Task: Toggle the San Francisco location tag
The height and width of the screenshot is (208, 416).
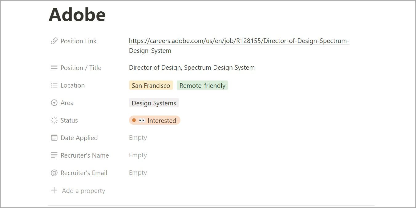Action: (x=151, y=85)
